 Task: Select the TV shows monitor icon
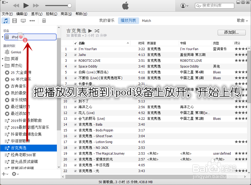click(23, 21)
